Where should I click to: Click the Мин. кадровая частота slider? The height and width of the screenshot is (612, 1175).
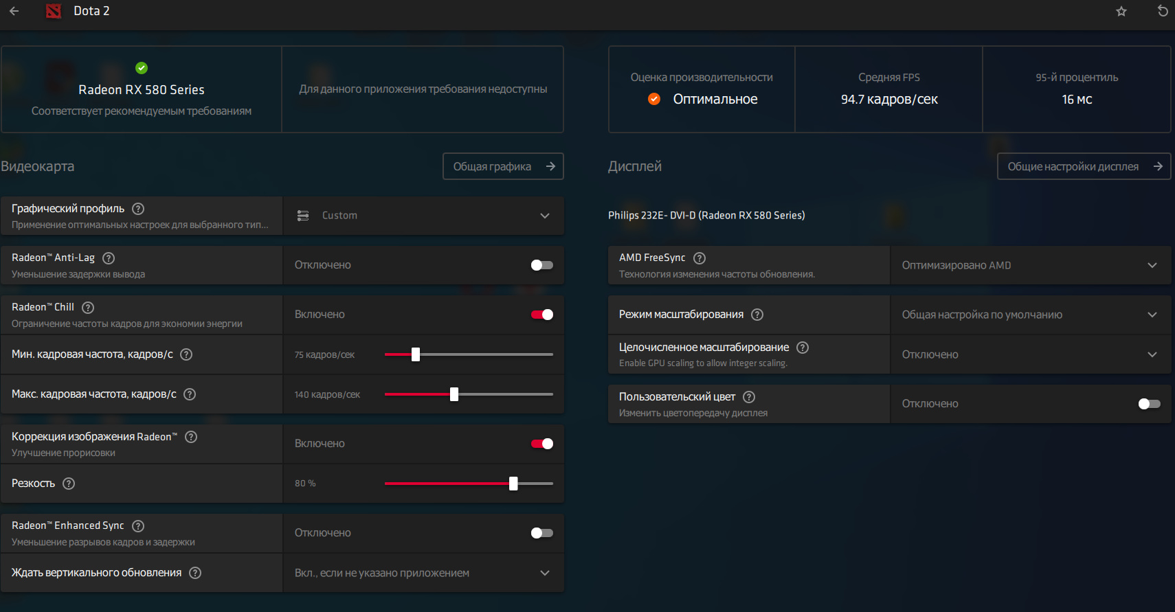[x=469, y=354]
